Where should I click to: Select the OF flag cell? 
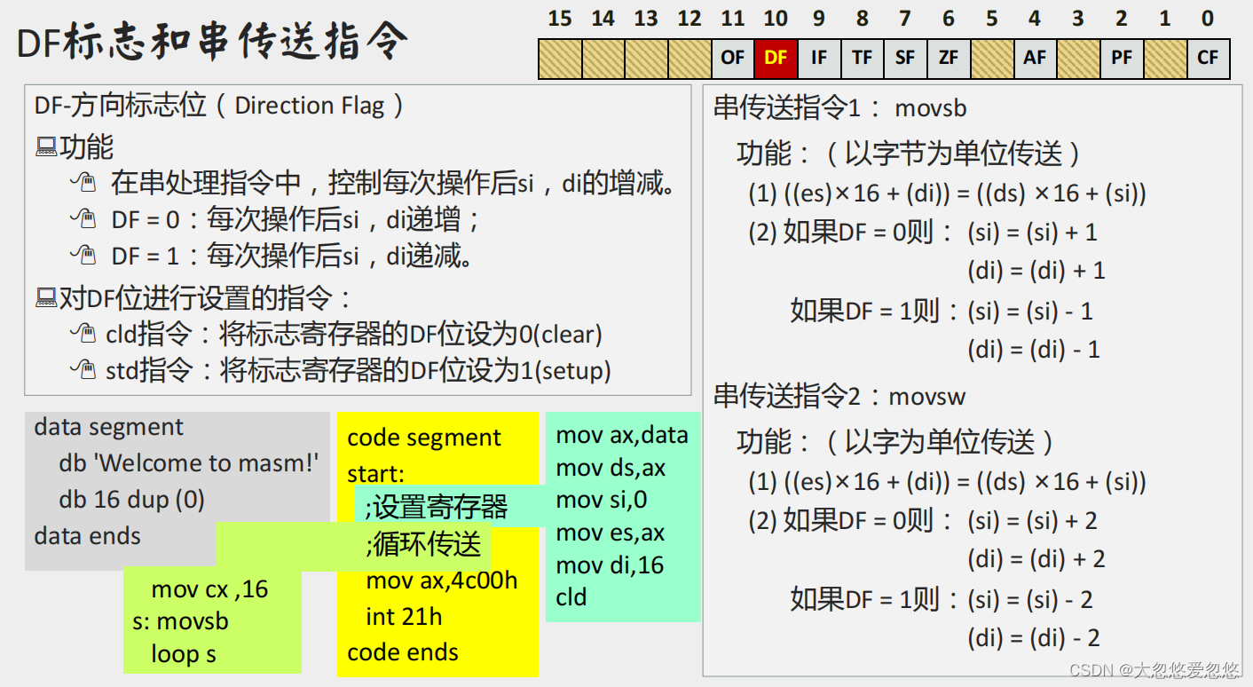pyautogui.click(x=733, y=58)
